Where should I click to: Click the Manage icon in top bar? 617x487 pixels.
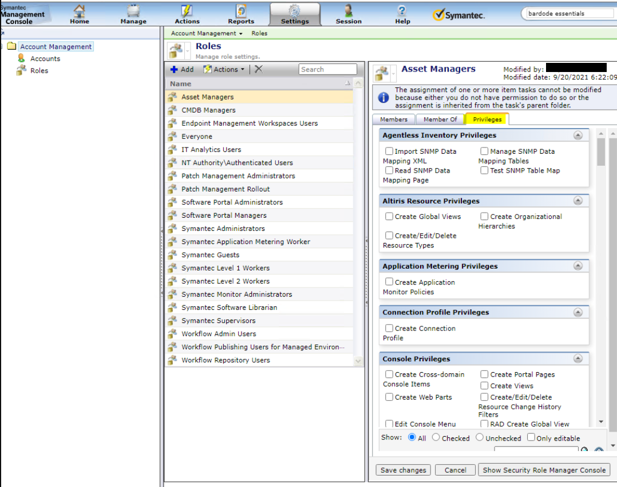(x=133, y=11)
